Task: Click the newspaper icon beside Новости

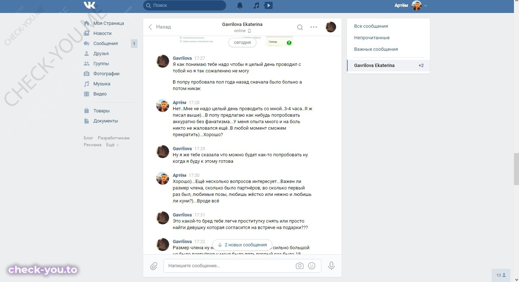Action: [87, 33]
